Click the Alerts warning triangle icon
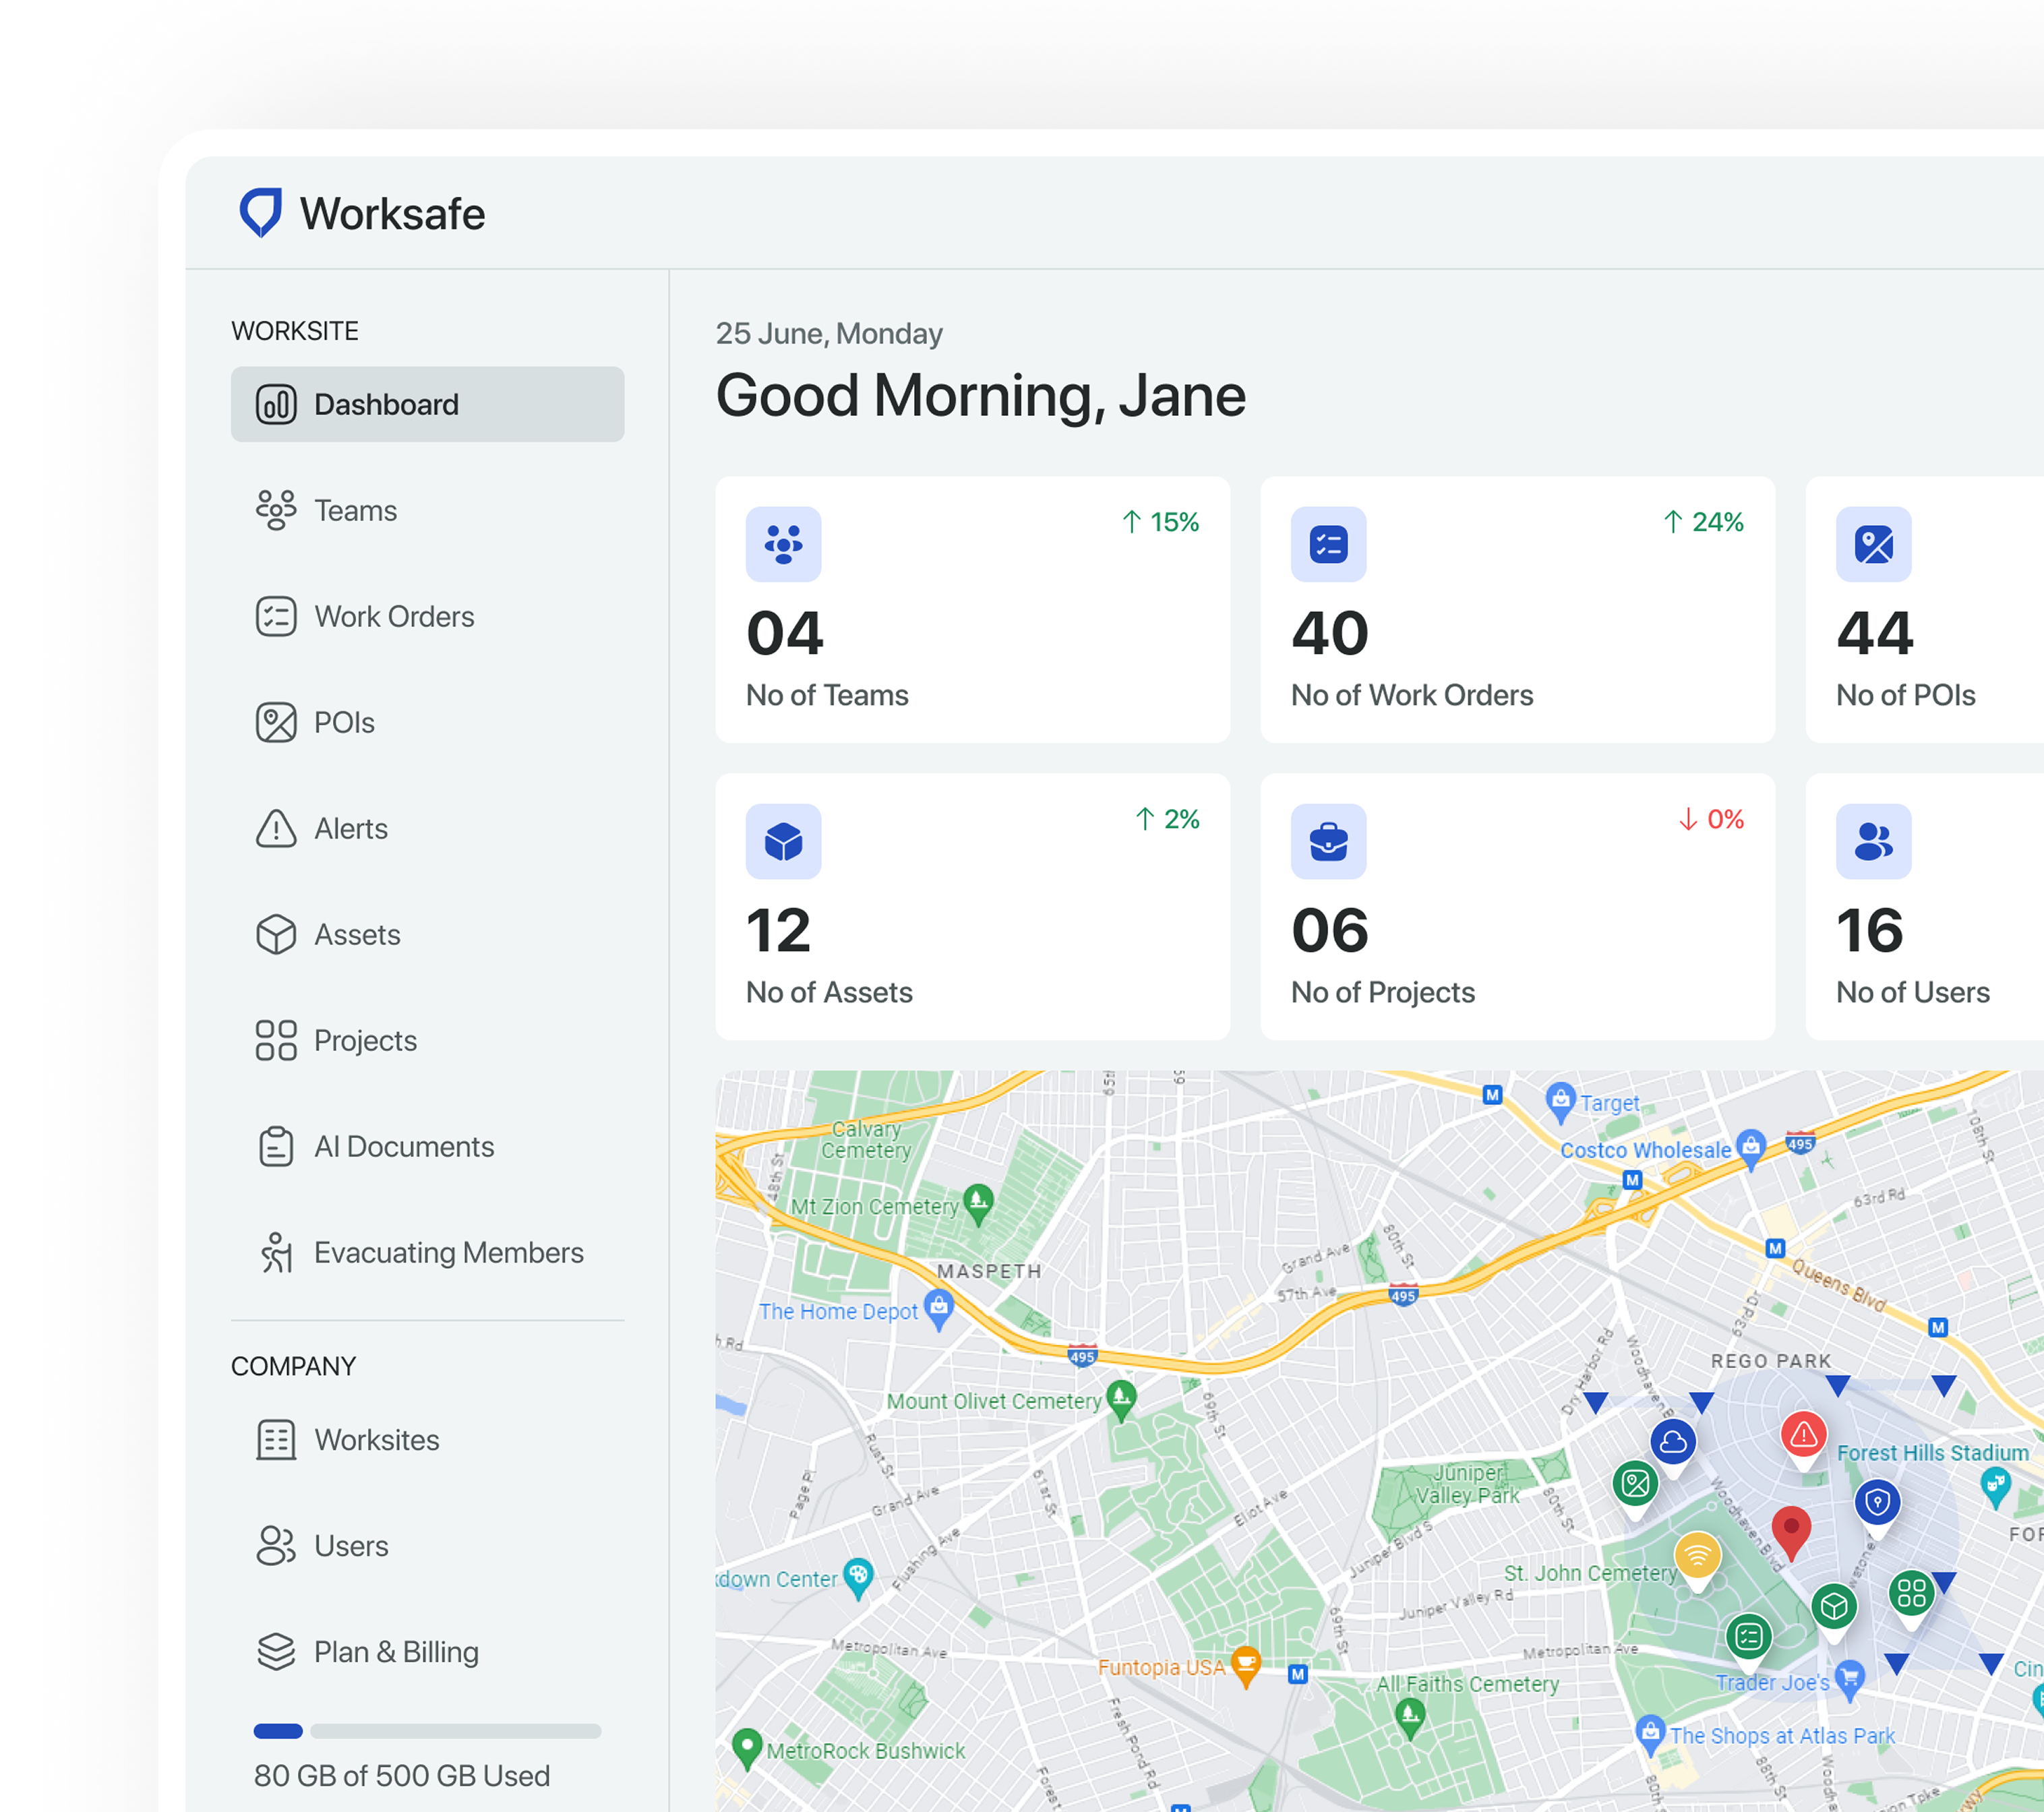This screenshot has width=2044, height=1812. click(276, 829)
